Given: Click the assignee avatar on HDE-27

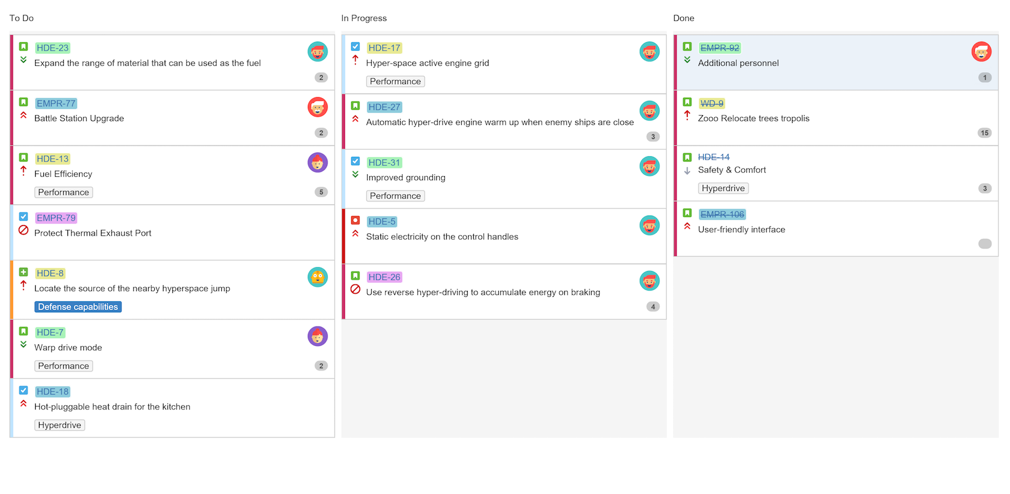Looking at the screenshot, I should 649,110.
